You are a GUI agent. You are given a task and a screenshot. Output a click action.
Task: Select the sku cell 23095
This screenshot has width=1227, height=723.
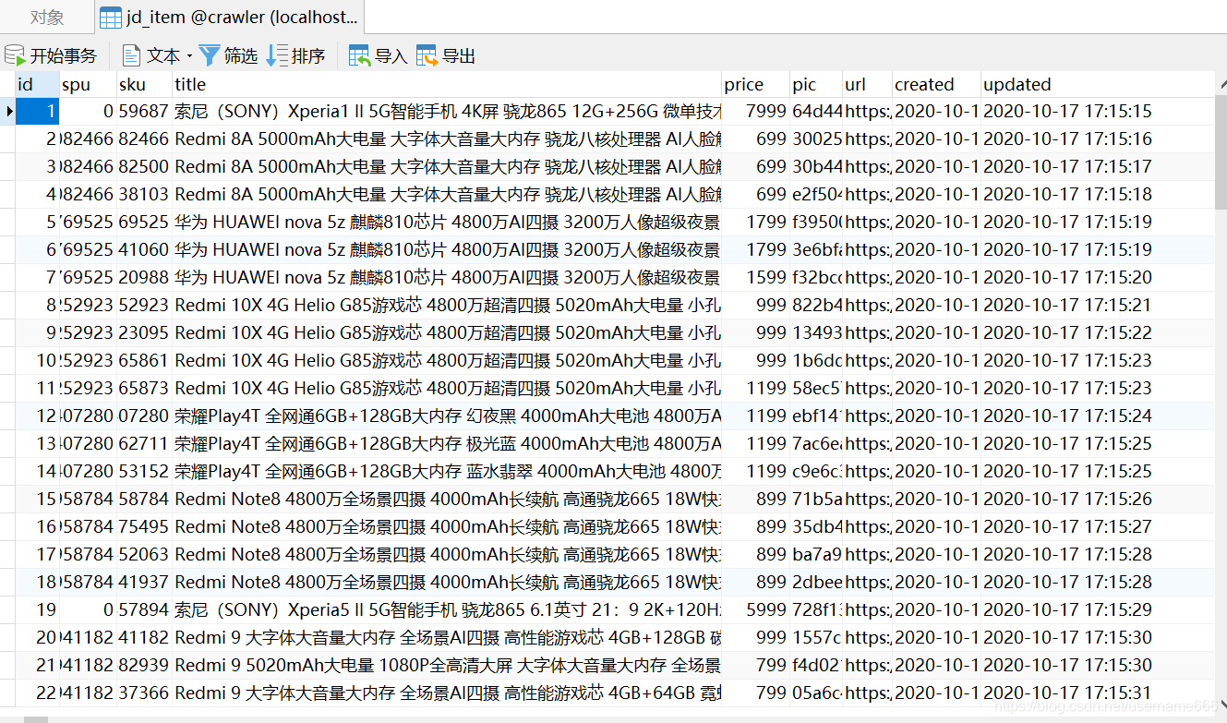pos(144,333)
